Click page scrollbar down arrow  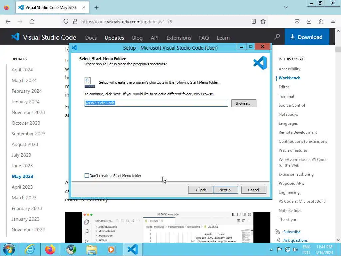[x=338, y=240]
